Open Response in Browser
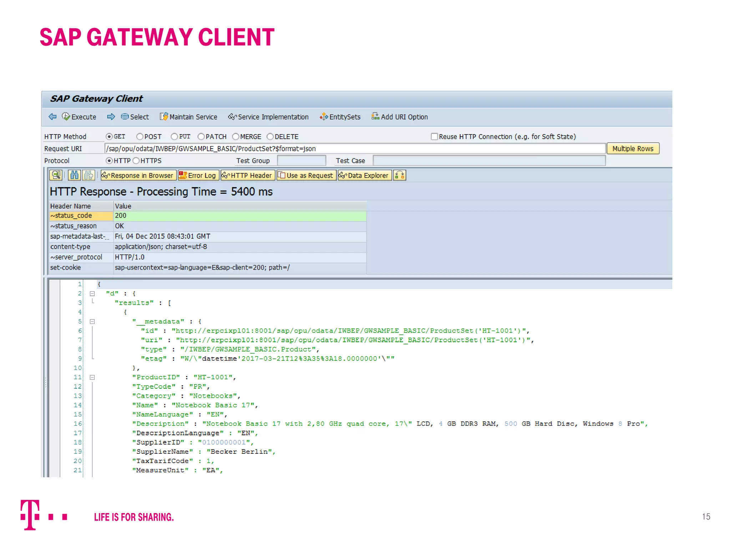The height and width of the screenshot is (548, 731). pos(138,175)
